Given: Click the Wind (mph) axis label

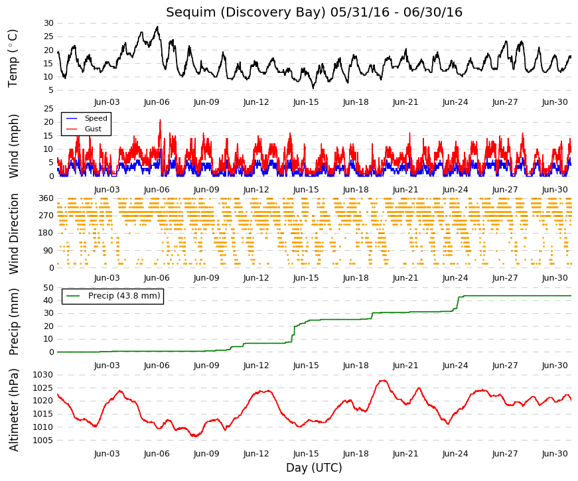Looking at the screenshot, I should (x=13, y=147).
